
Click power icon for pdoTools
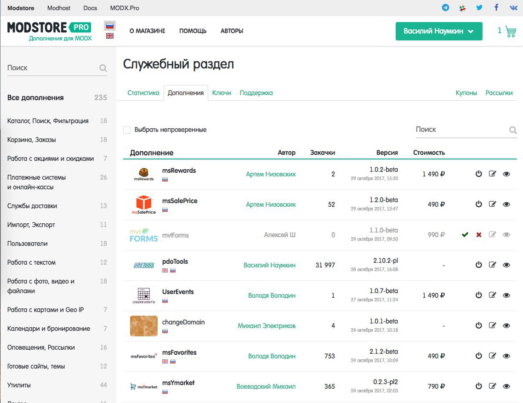pos(478,265)
